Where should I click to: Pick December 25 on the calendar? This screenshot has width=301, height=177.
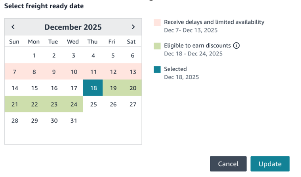(93, 104)
